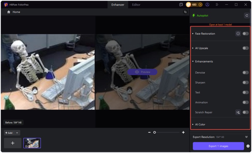Select the skeleton image thumbnail

(32, 143)
